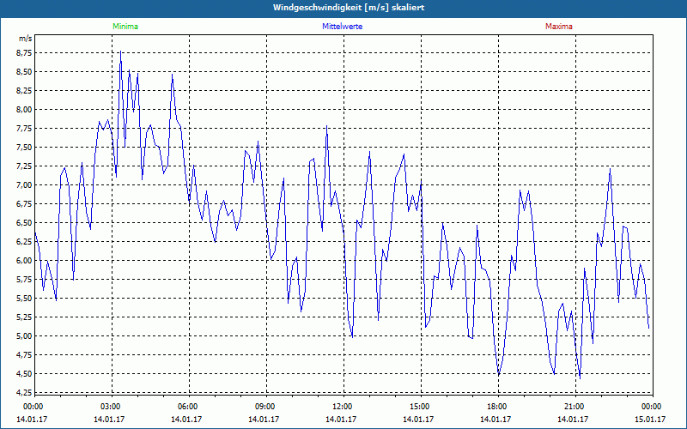The height and width of the screenshot is (429, 687).
Task: Select the 8,50 y-axis value
Action: coord(25,72)
